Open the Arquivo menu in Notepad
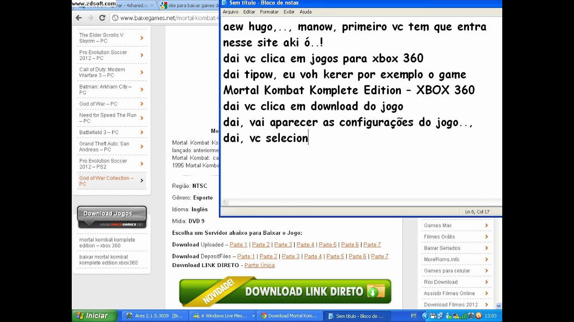The width and height of the screenshot is (574, 322). pos(230,12)
